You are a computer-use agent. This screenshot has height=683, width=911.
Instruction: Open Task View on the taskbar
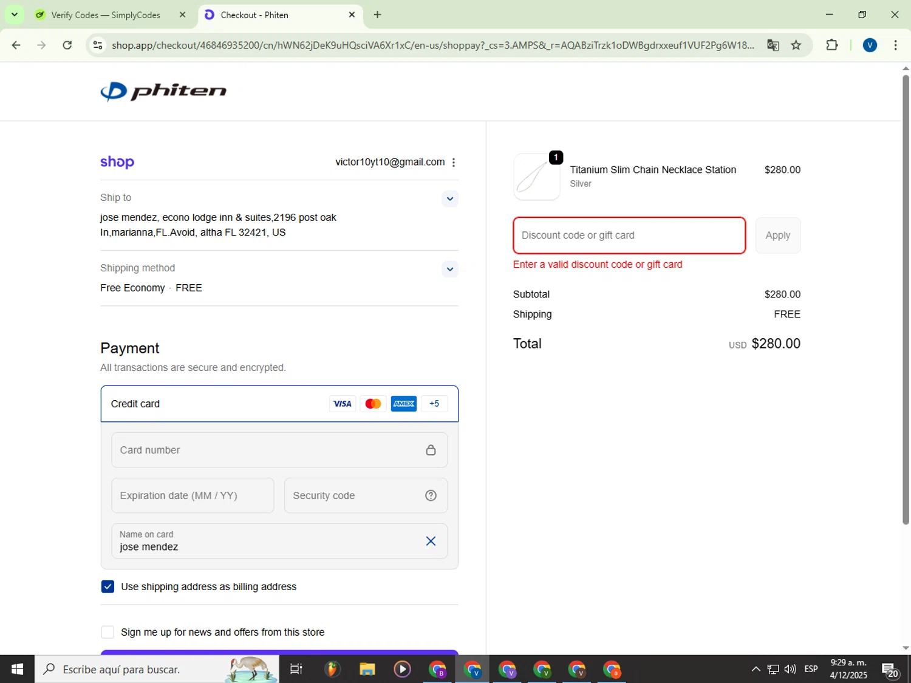click(296, 669)
